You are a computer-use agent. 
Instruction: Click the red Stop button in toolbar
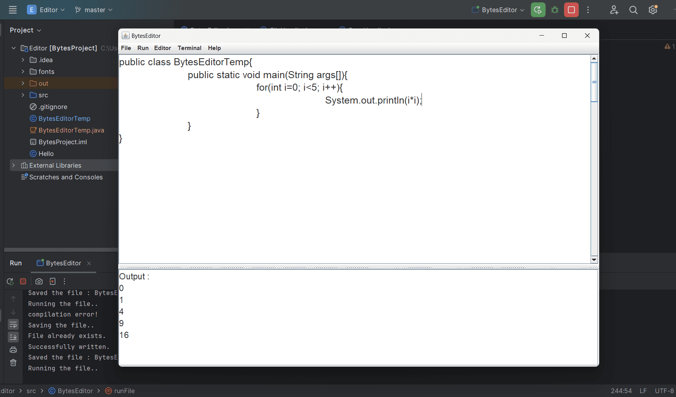click(x=571, y=10)
